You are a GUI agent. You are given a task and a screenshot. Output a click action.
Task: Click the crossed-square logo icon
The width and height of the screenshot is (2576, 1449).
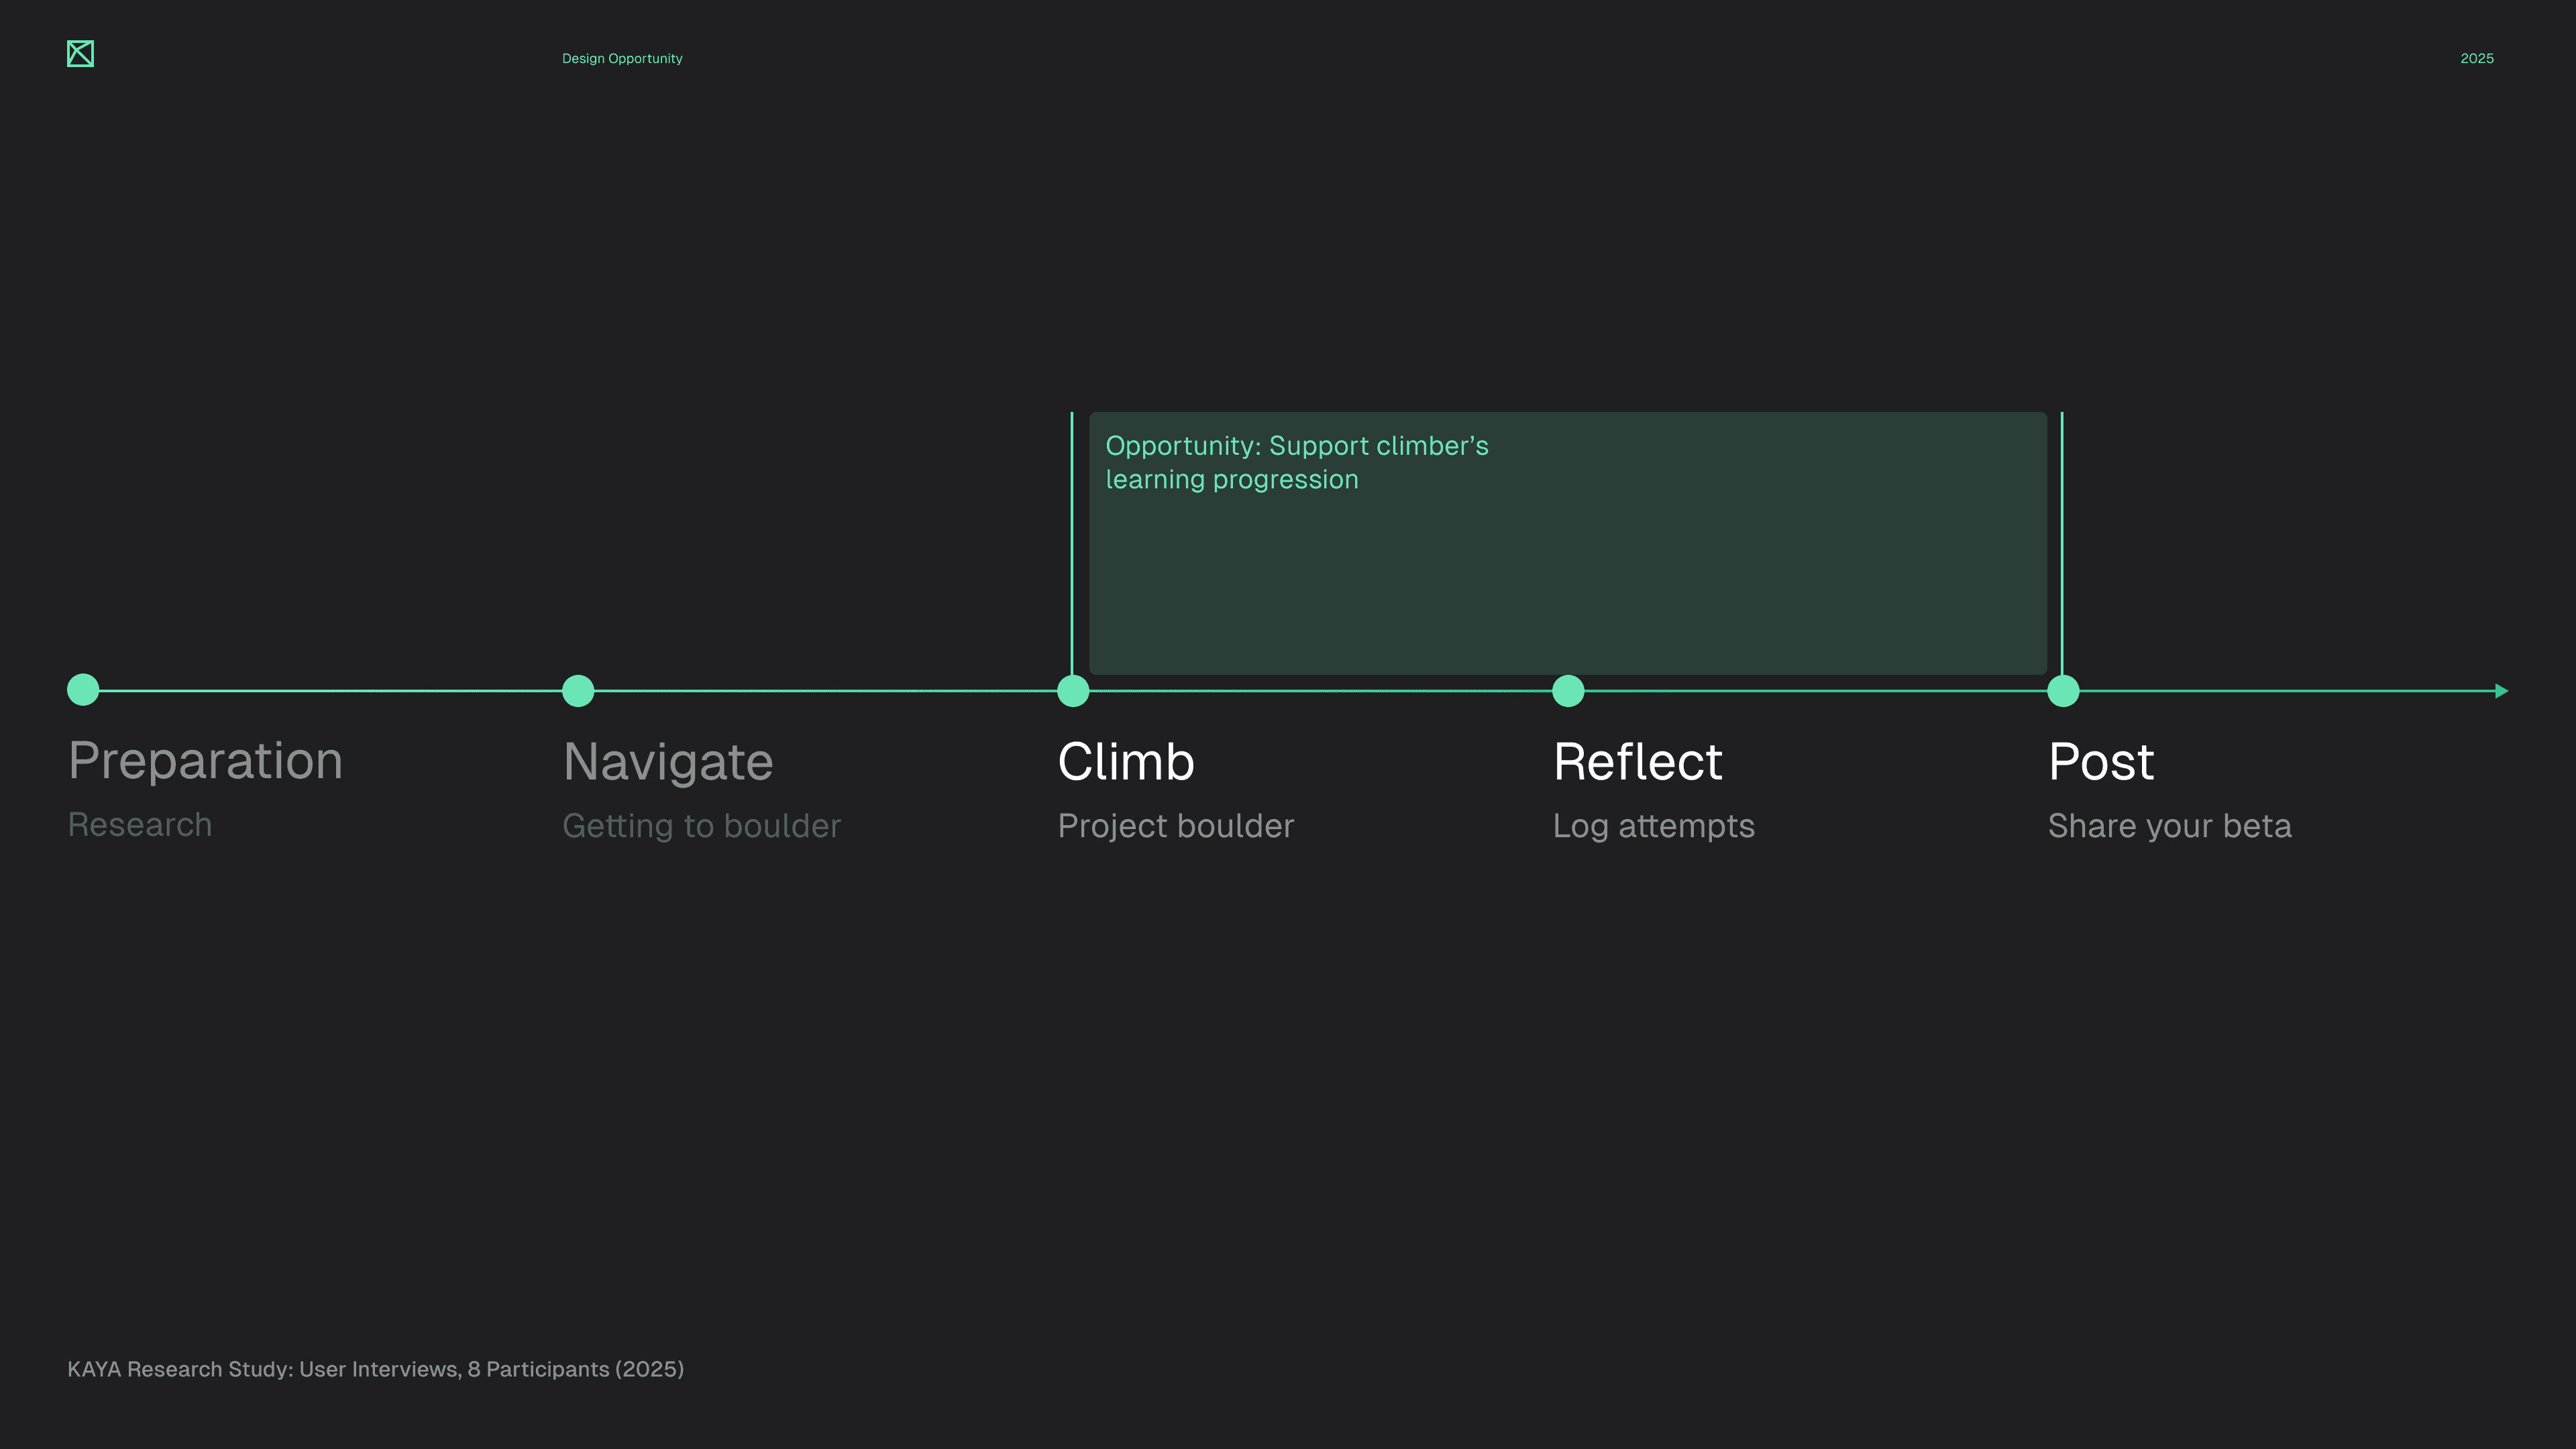(x=80, y=54)
